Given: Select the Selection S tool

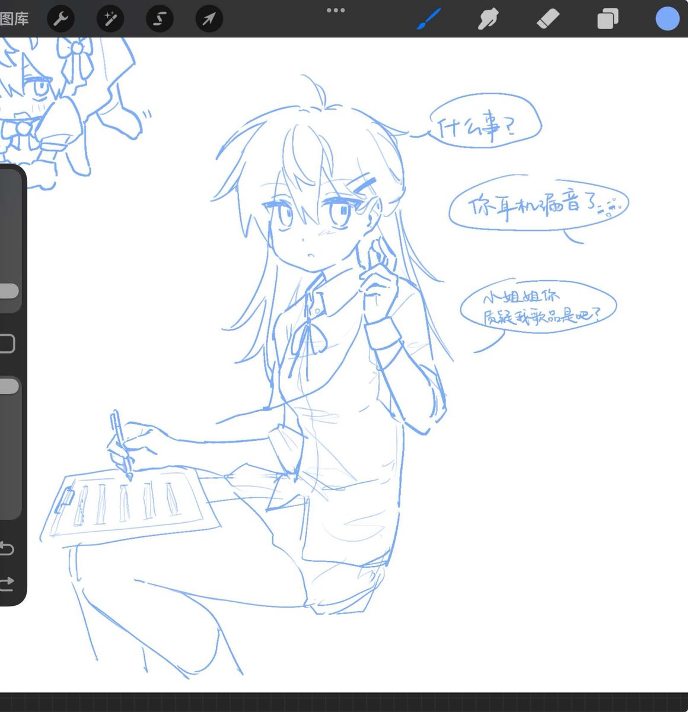Looking at the screenshot, I should 160,20.
